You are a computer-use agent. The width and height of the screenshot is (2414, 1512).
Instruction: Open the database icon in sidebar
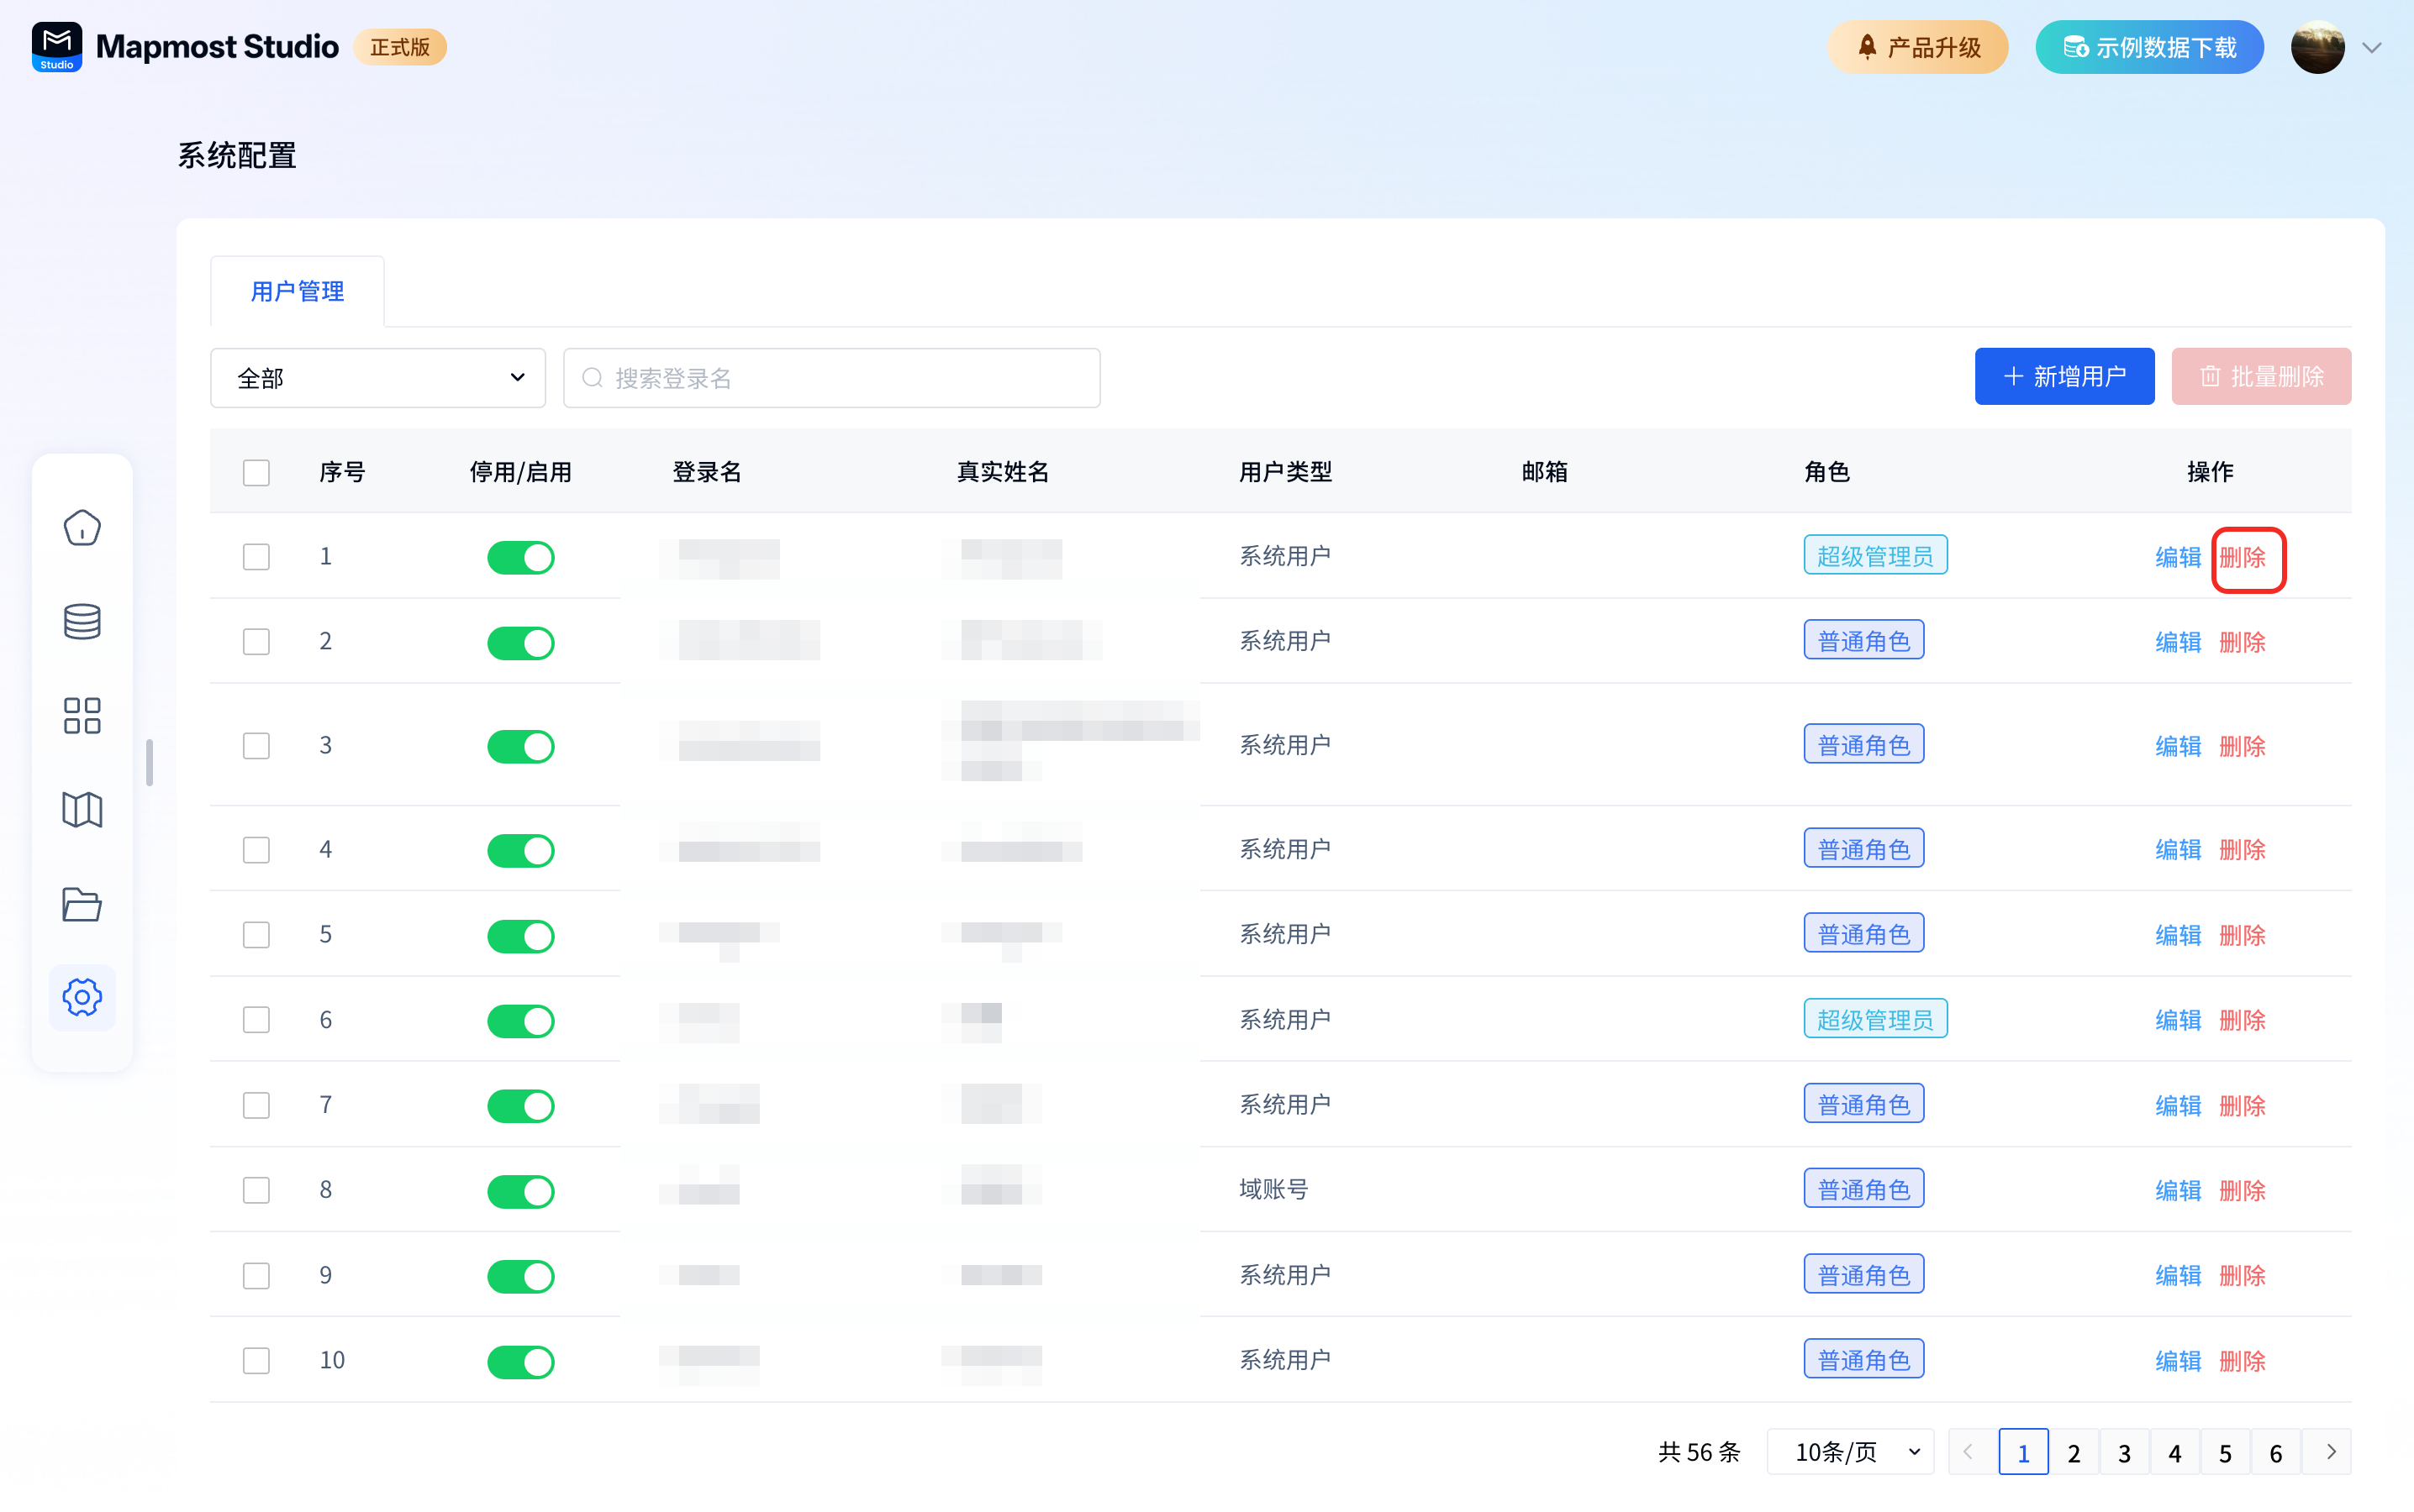(82, 622)
